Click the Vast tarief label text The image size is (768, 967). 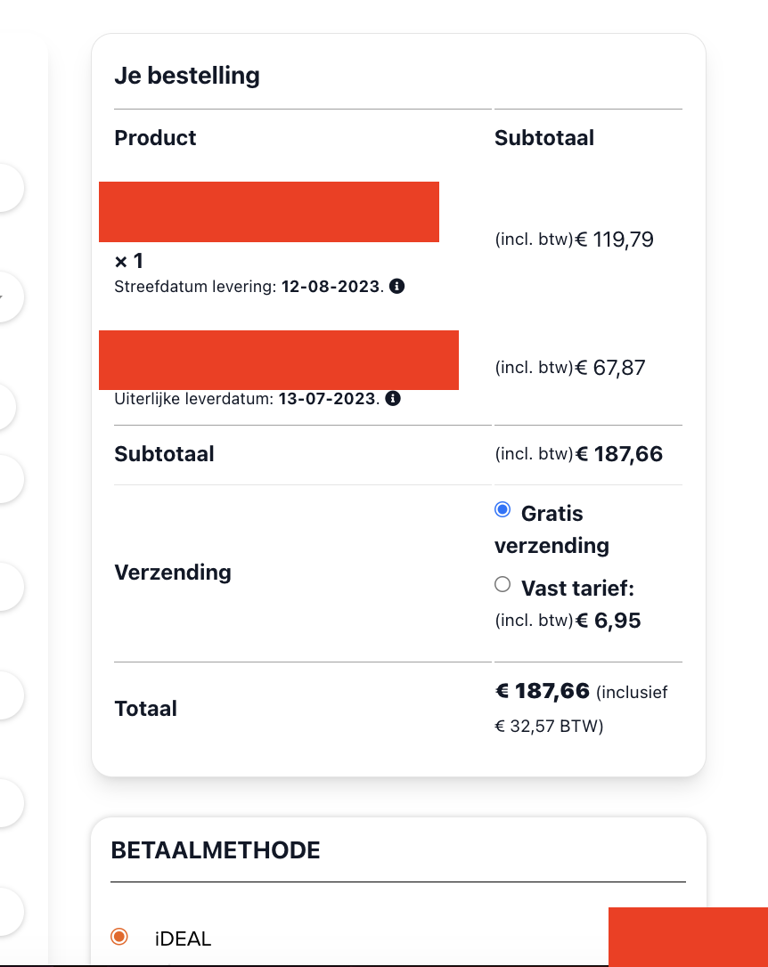tap(577, 589)
